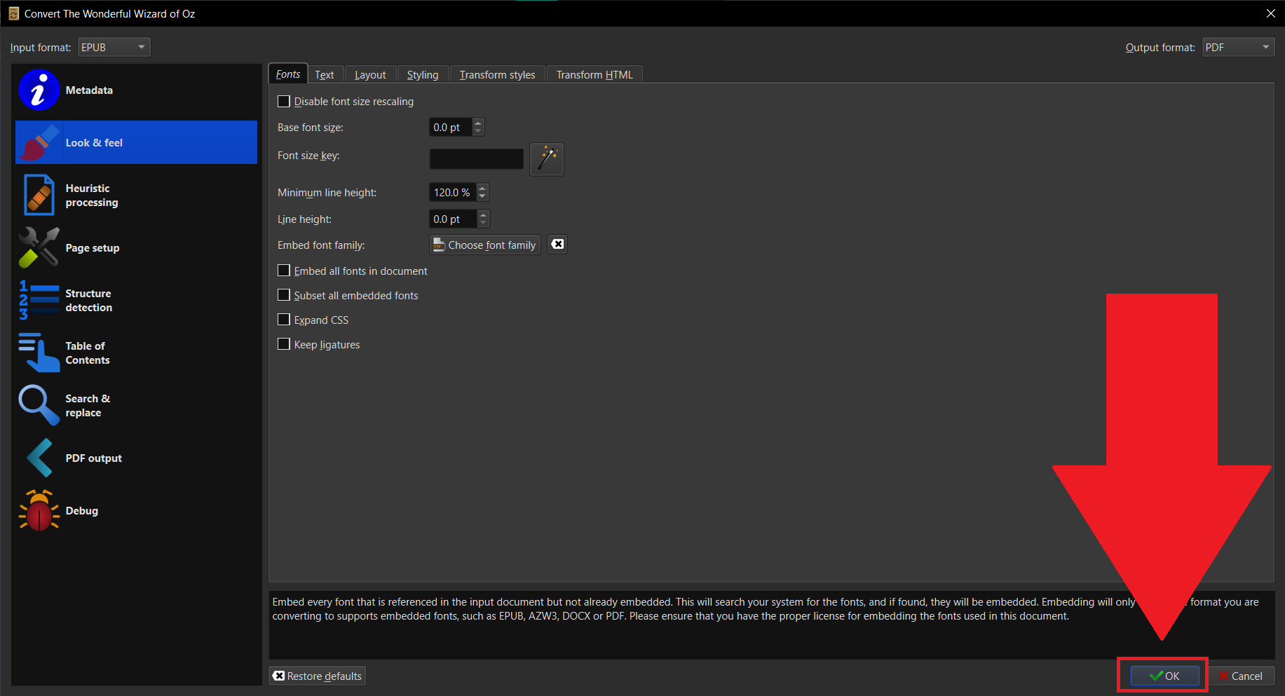
Task: Toggle the Keep ligatures checkbox
Action: [284, 344]
